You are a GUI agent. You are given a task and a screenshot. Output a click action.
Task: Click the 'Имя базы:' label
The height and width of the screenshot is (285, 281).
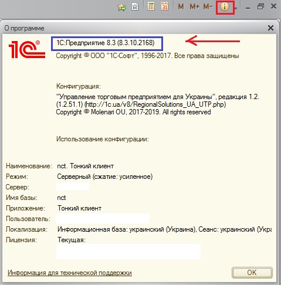(x=22, y=198)
